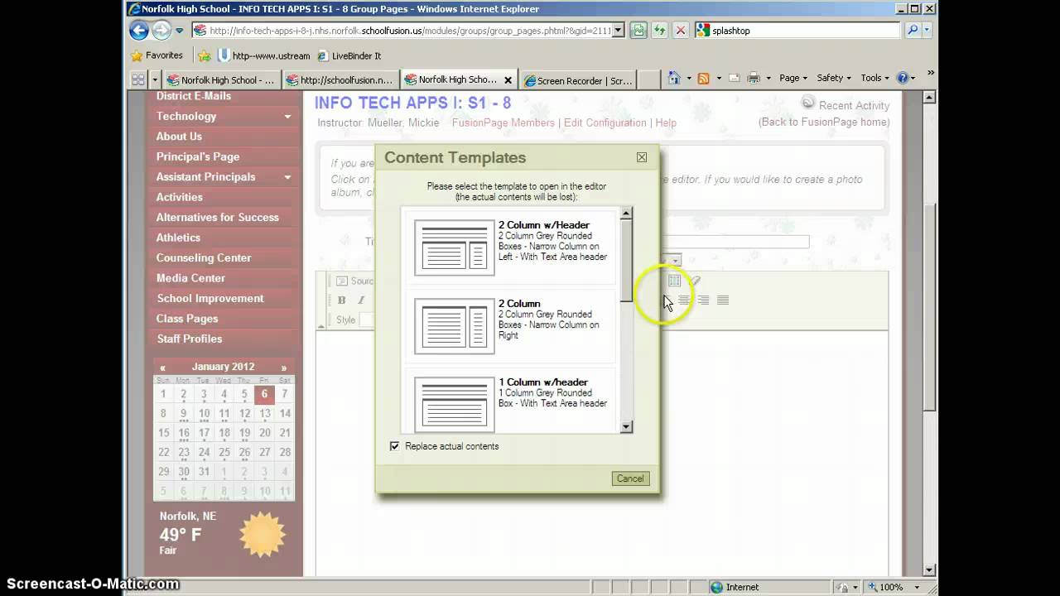Switch to the Screen Recorder tab

coord(578,80)
